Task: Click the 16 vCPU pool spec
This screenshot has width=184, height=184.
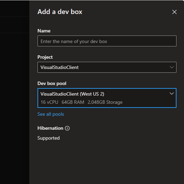Action: coord(49,102)
